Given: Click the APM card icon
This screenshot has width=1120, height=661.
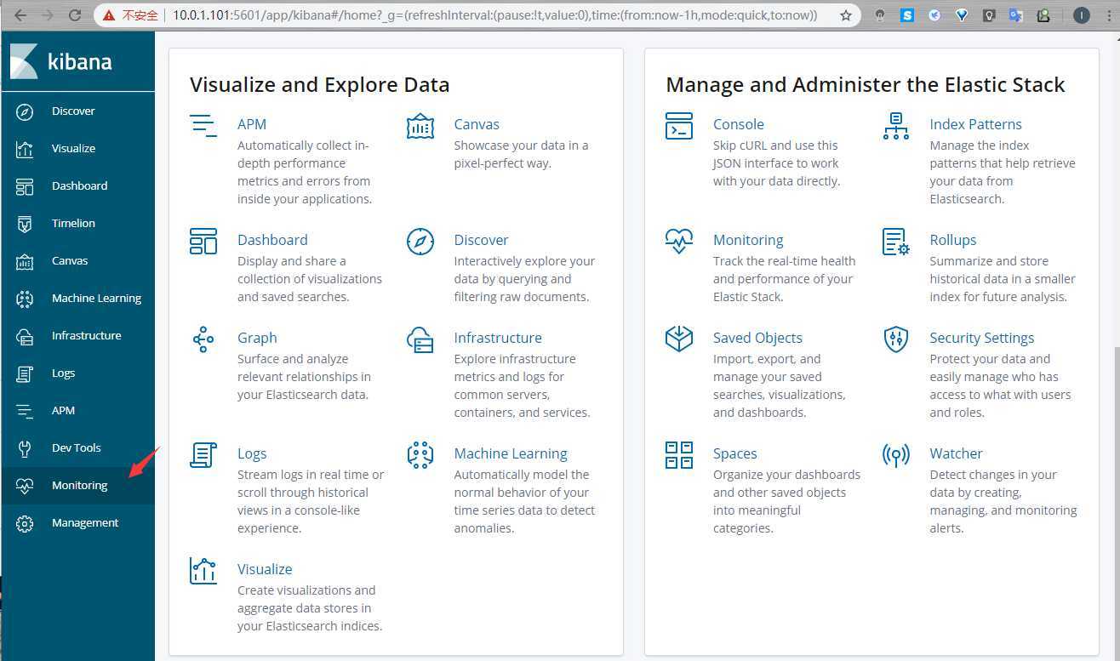Looking at the screenshot, I should [203, 126].
